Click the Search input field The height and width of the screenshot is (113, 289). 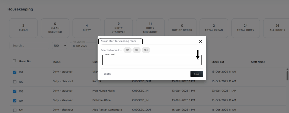point(29,46)
